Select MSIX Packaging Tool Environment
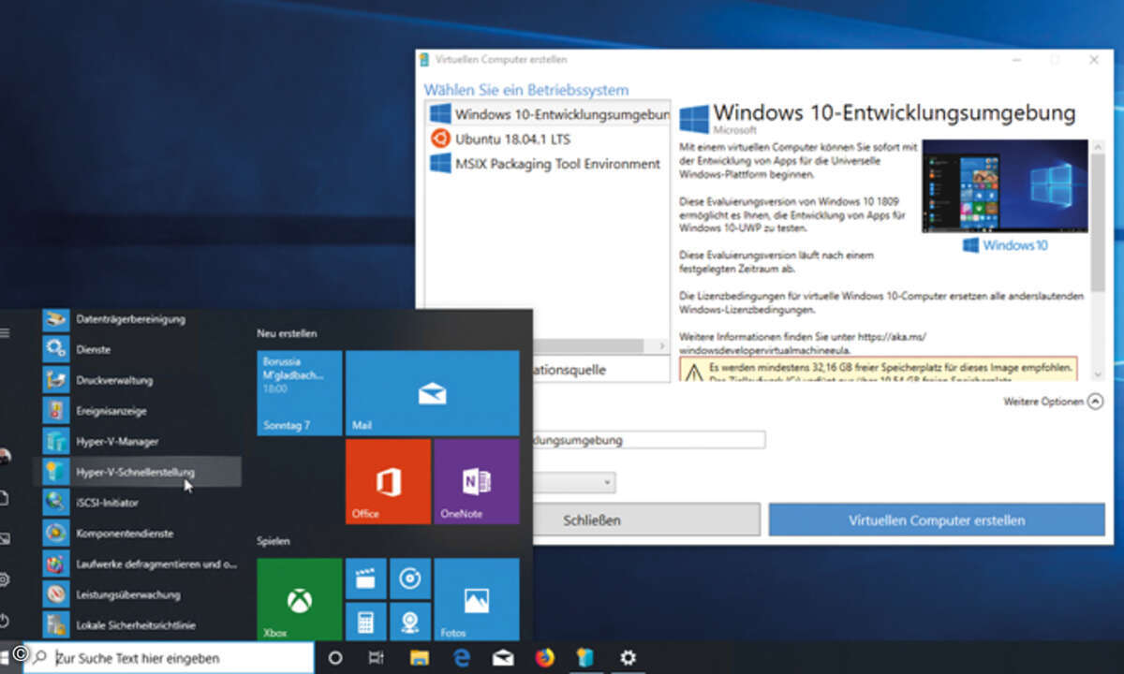 point(549,163)
